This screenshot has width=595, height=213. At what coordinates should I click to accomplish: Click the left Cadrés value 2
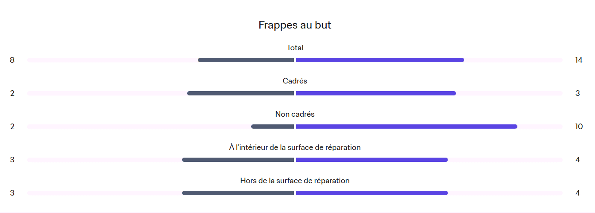pyautogui.click(x=12, y=93)
